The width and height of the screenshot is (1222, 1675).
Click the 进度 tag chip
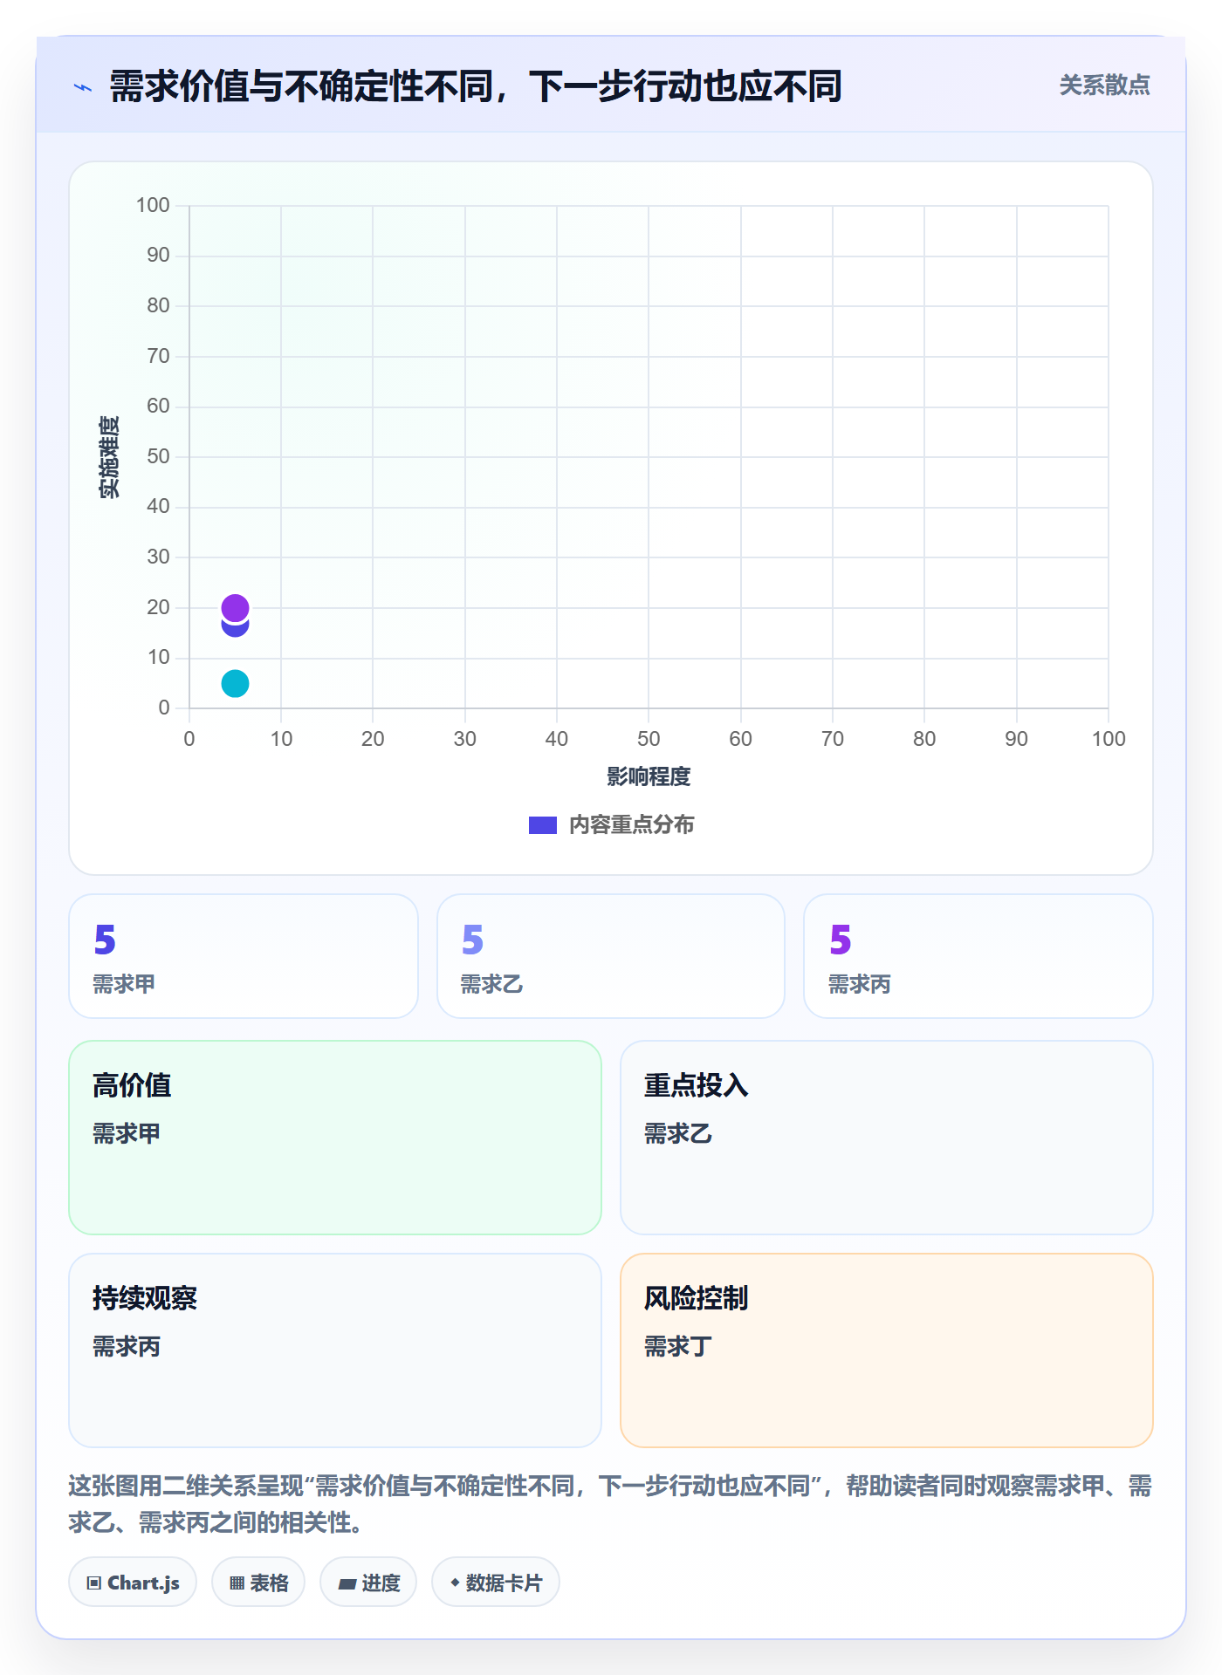368,1582
